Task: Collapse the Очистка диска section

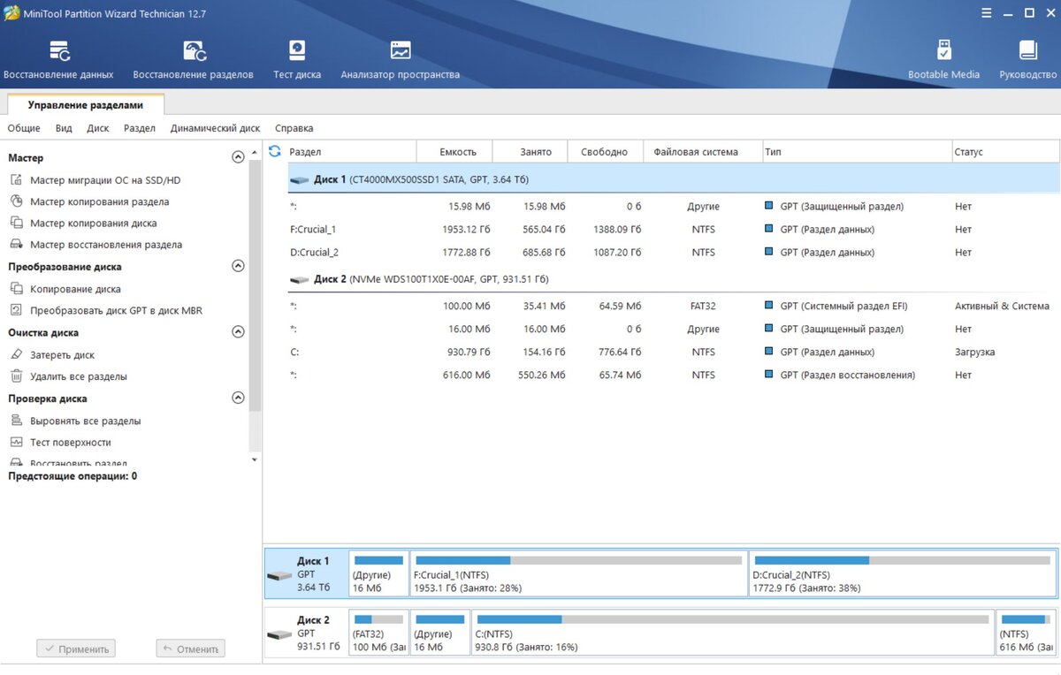Action: click(x=237, y=332)
